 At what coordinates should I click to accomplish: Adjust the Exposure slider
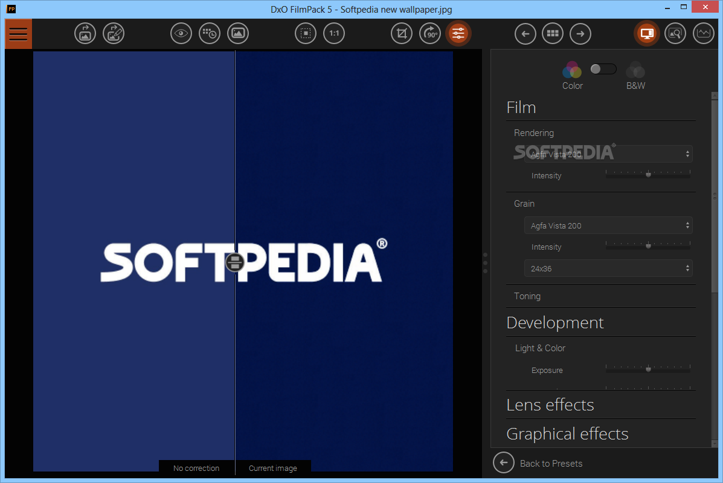(x=648, y=369)
